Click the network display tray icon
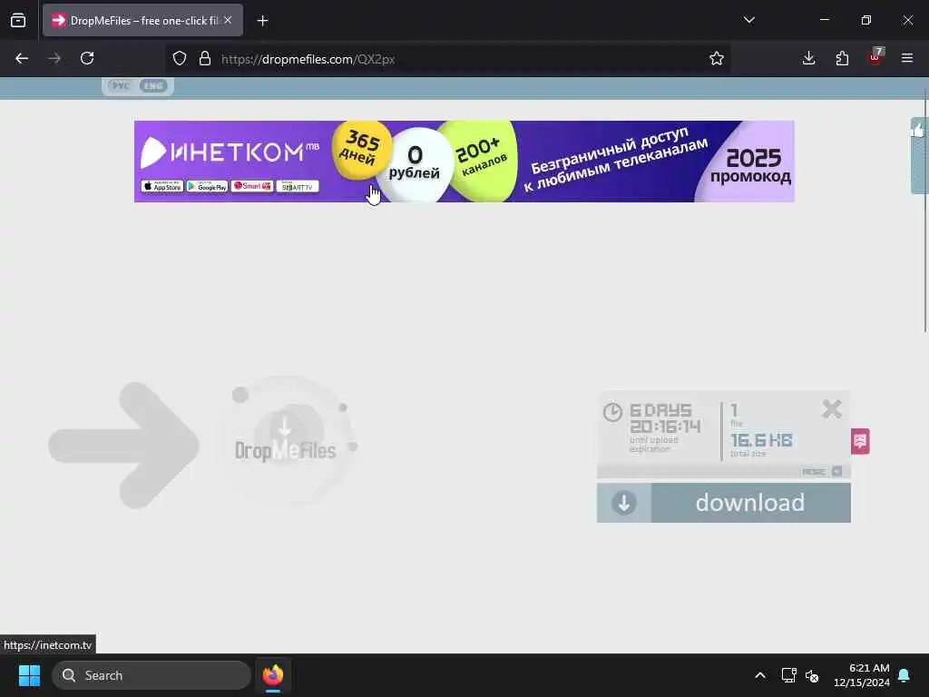 [x=788, y=675]
